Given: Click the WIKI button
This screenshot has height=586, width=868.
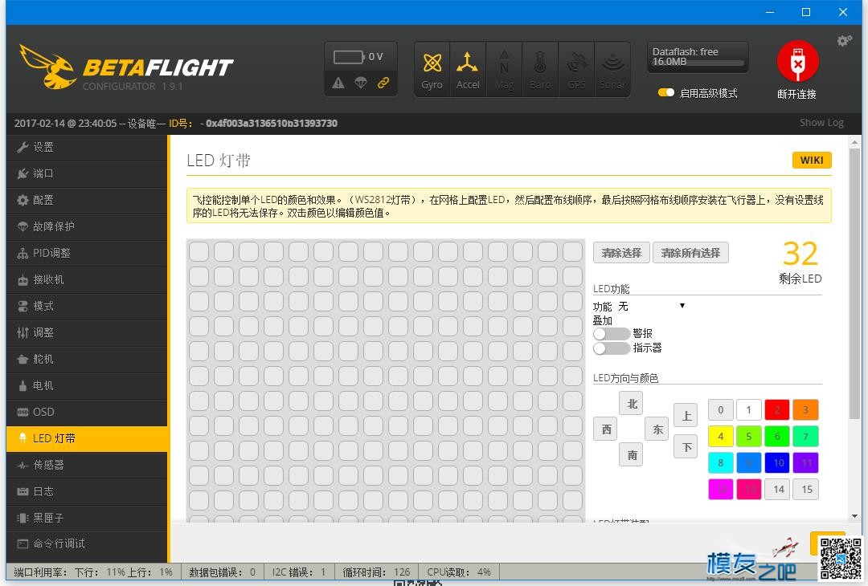Looking at the screenshot, I should [x=812, y=161].
